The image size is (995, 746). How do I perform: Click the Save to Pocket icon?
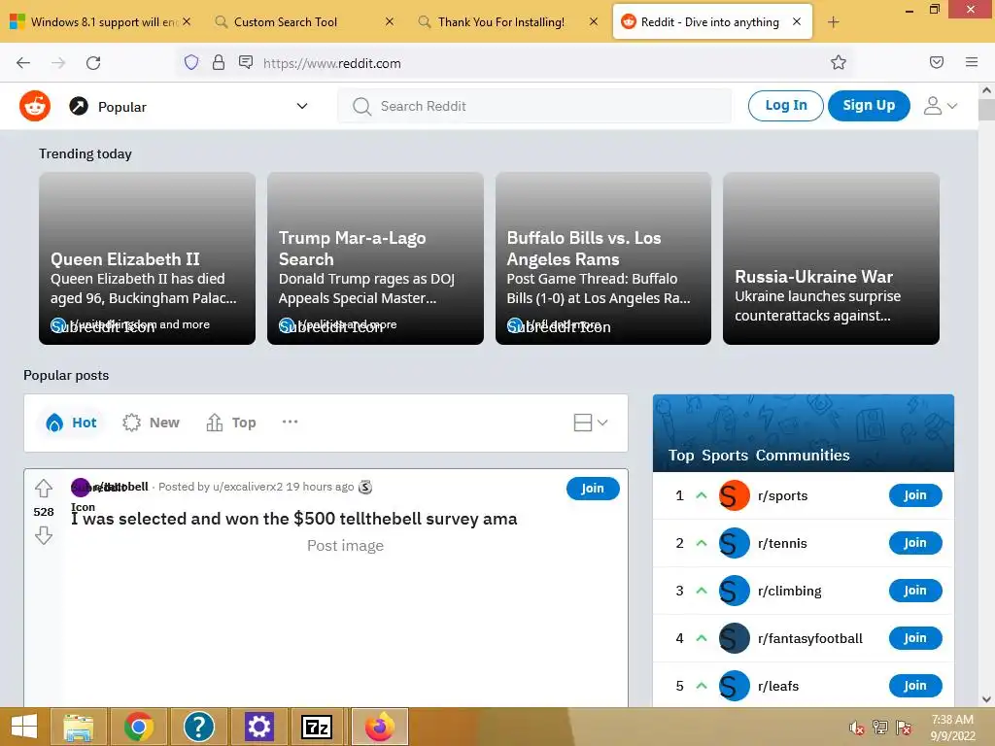coord(936,62)
